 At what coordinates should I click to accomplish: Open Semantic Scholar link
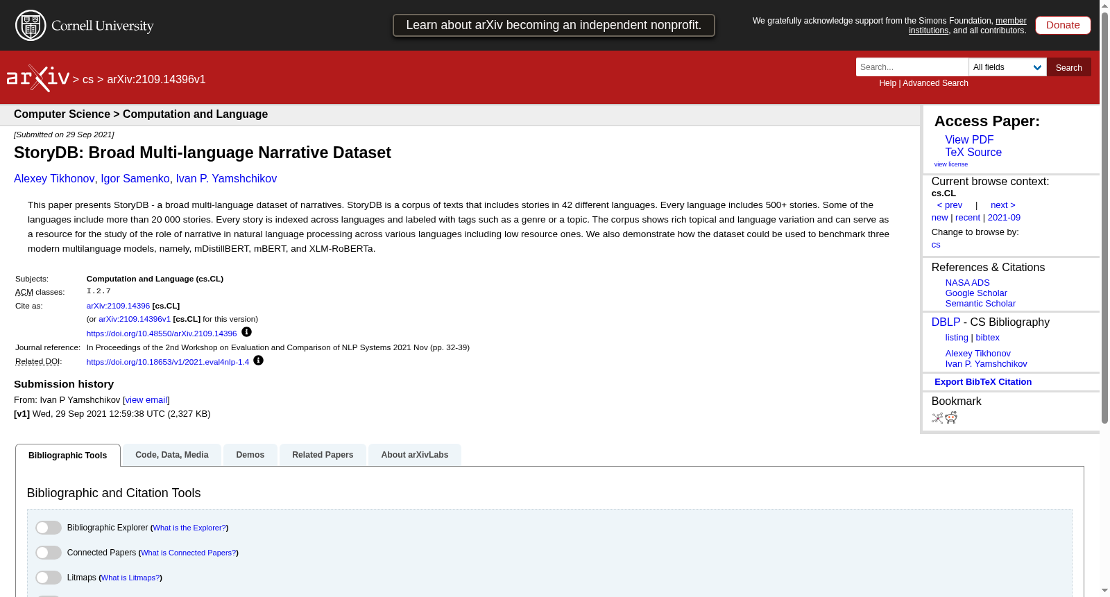[x=980, y=304]
